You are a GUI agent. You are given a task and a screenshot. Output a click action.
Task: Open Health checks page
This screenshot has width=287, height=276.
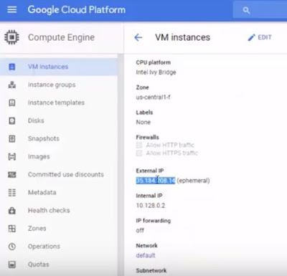pyautogui.click(x=49, y=211)
